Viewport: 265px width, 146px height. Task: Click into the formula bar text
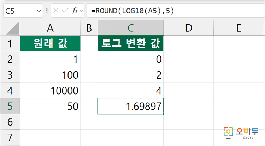pos(132,11)
